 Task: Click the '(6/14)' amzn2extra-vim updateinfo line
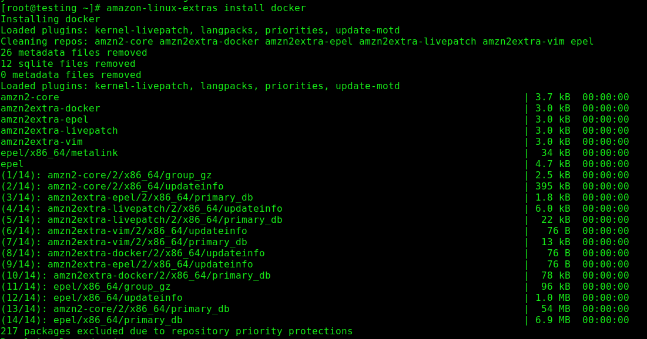point(124,231)
